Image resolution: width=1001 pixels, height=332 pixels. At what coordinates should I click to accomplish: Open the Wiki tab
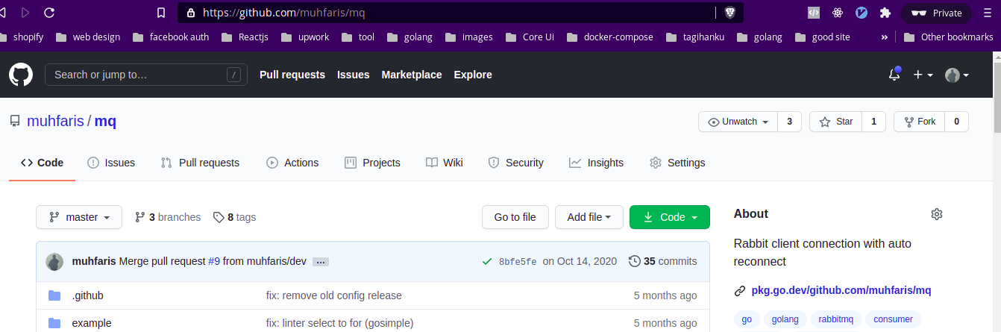[445, 163]
